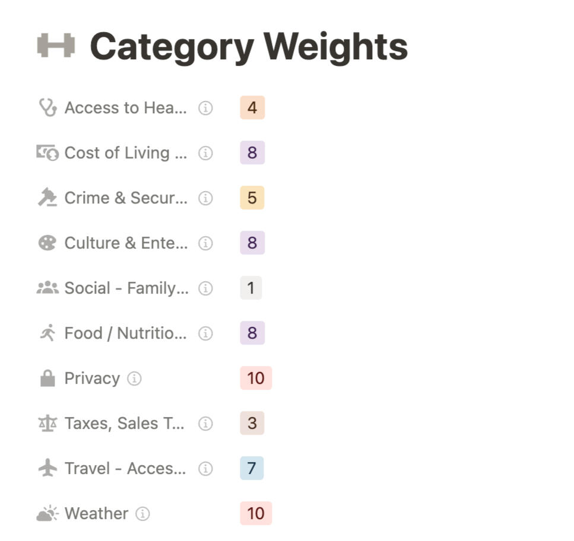This screenshot has width=574, height=541.
Task: Click the Category Weights page title
Action: point(249,44)
